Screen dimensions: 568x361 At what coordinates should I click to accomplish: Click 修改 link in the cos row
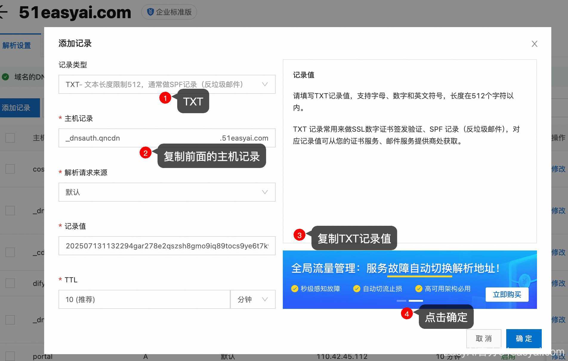pyautogui.click(x=558, y=169)
